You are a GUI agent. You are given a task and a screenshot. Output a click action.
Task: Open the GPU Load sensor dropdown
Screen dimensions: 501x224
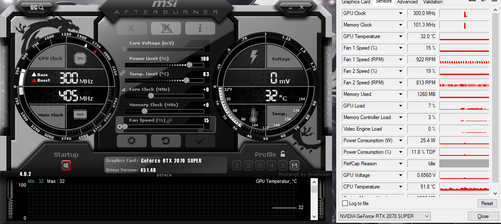pos(400,106)
